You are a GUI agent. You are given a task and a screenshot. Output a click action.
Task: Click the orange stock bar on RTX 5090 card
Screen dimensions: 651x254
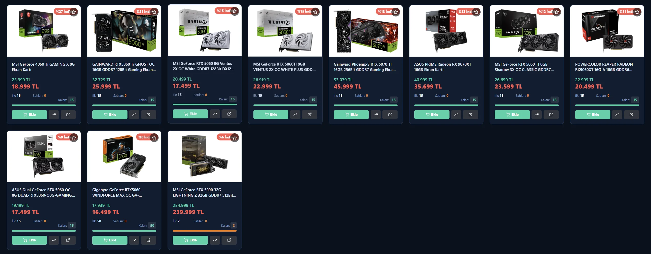(x=205, y=231)
